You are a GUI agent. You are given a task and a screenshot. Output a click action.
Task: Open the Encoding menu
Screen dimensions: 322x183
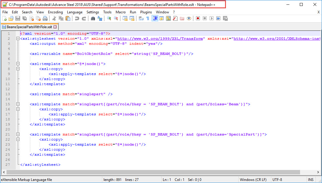pos(55,12)
